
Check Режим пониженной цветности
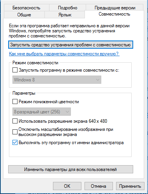(15, 102)
